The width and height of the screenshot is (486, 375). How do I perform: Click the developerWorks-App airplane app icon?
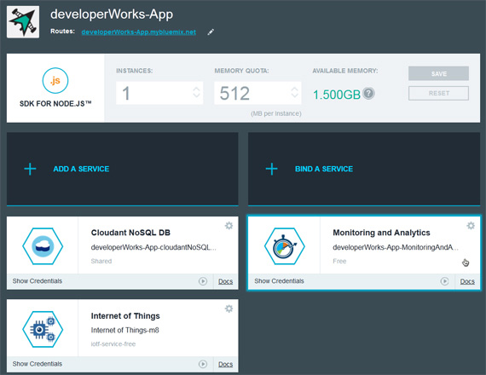pos(23,22)
